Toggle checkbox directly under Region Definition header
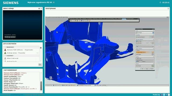 click(137, 50)
